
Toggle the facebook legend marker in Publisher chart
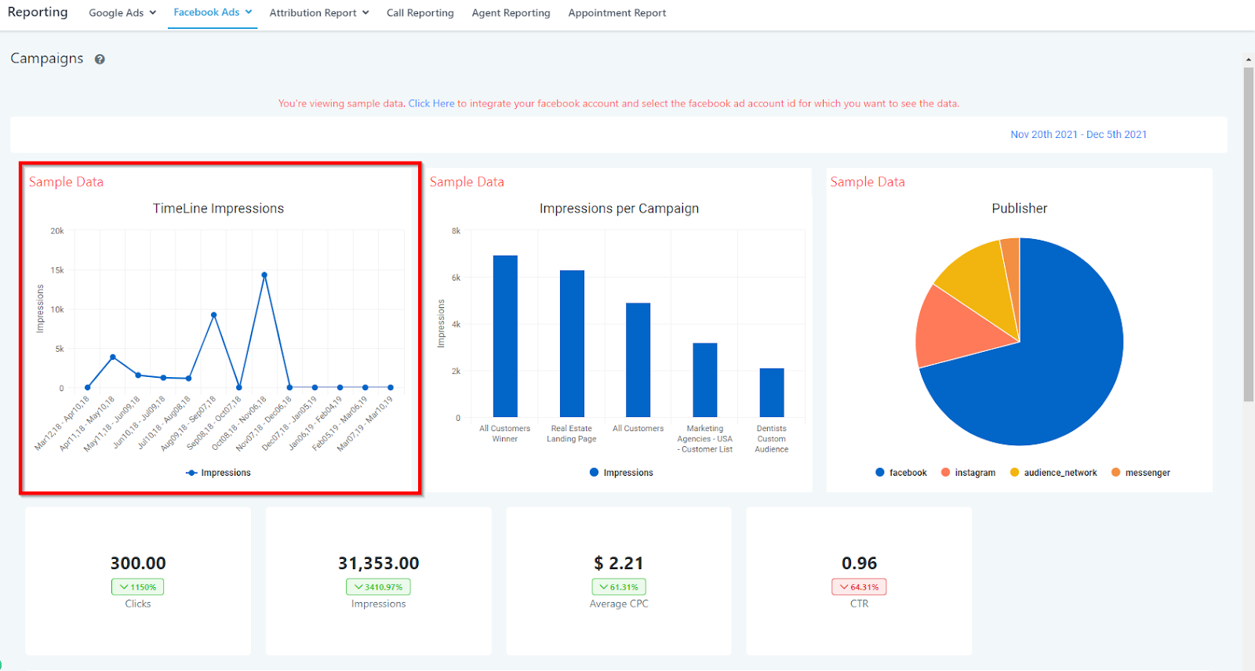[x=880, y=473]
